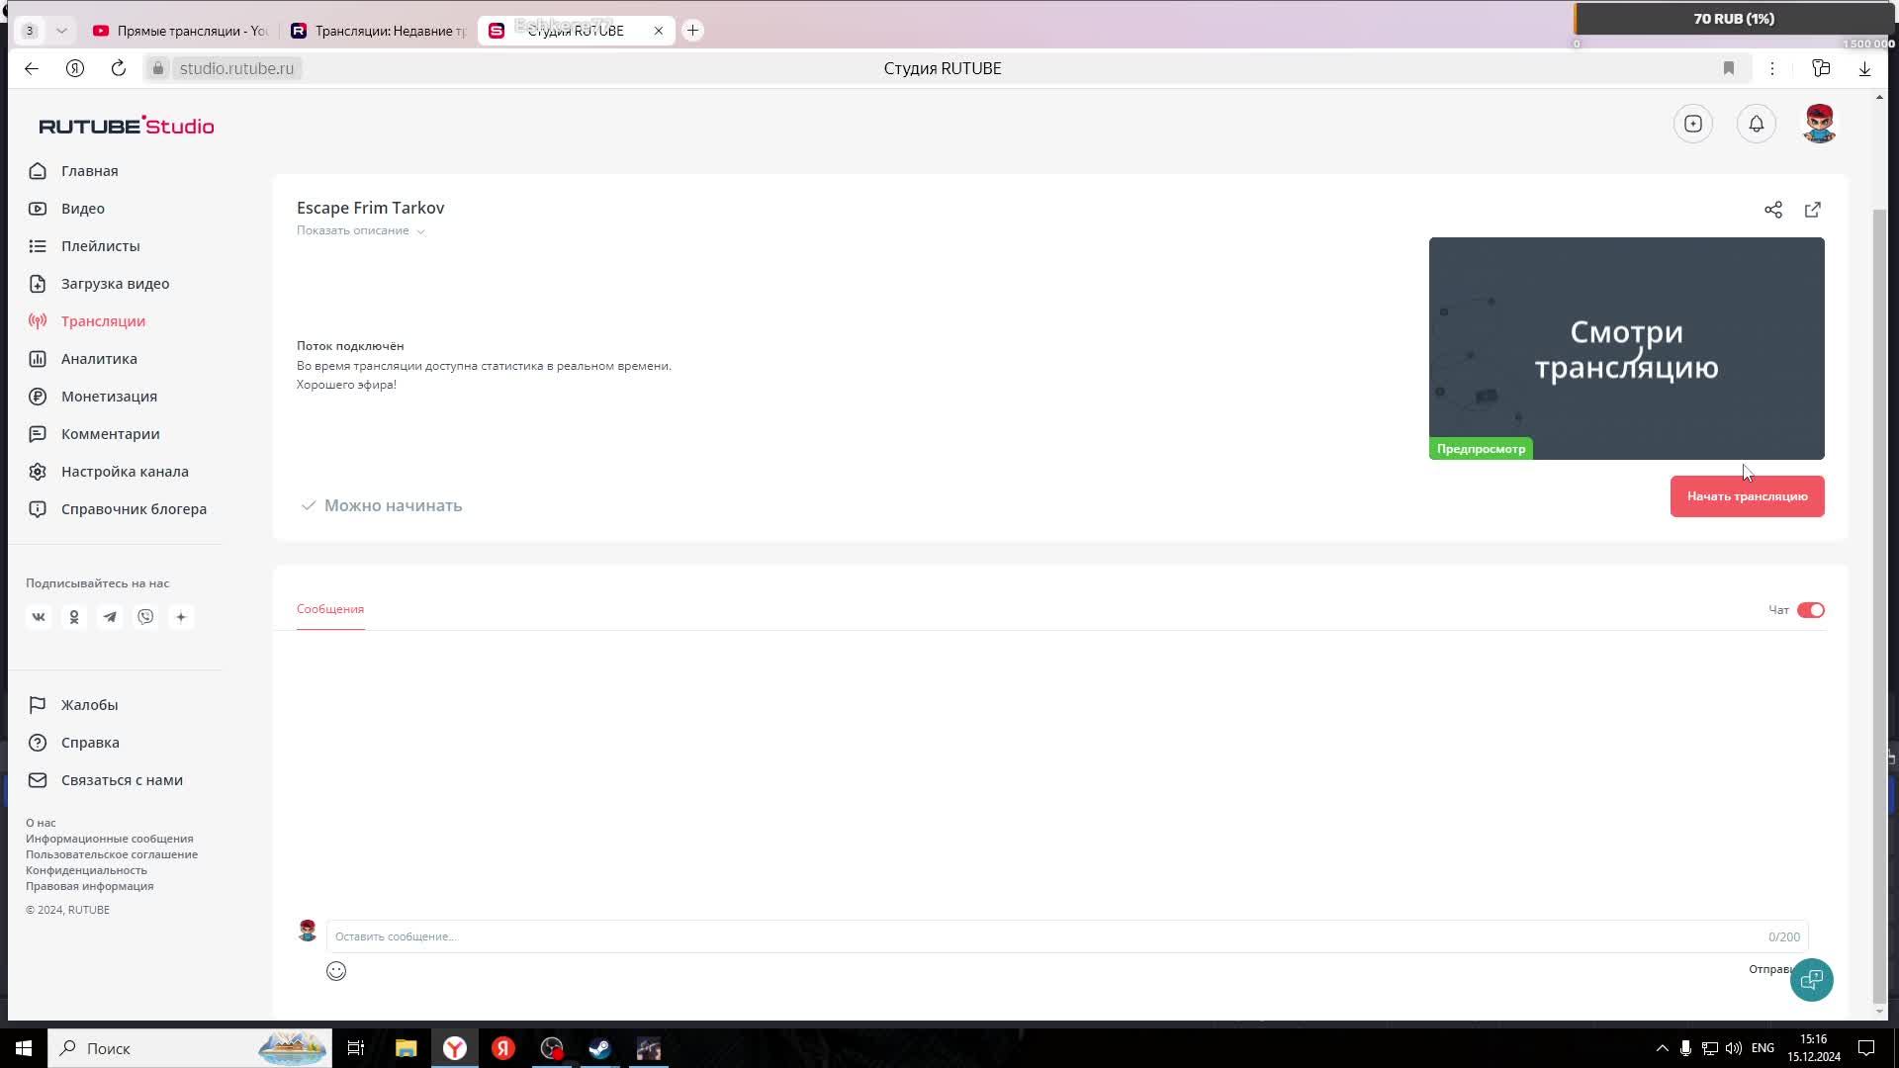Screen dimensions: 1899x1068
Task: Click the stream preview thumbnail
Action: coord(1626,348)
